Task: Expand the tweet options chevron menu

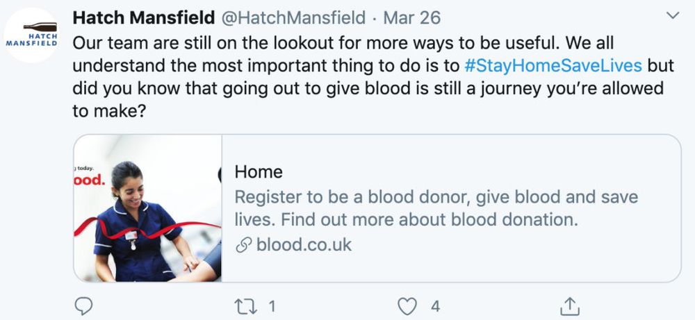Action: pyautogui.click(x=673, y=15)
